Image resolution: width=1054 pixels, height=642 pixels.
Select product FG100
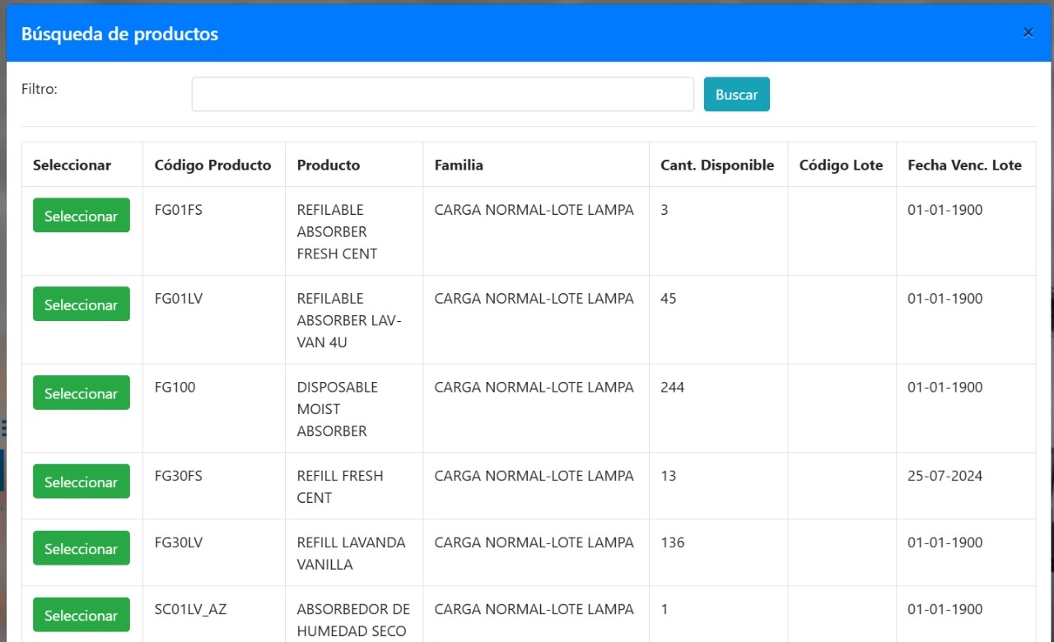point(82,393)
